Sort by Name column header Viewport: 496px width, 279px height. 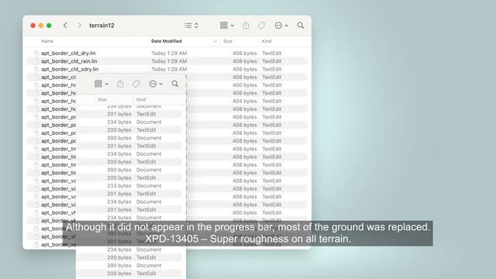pyautogui.click(x=47, y=41)
